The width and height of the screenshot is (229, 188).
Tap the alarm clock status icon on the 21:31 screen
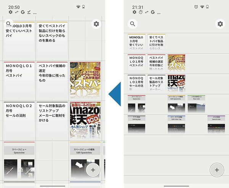coord(196,7)
